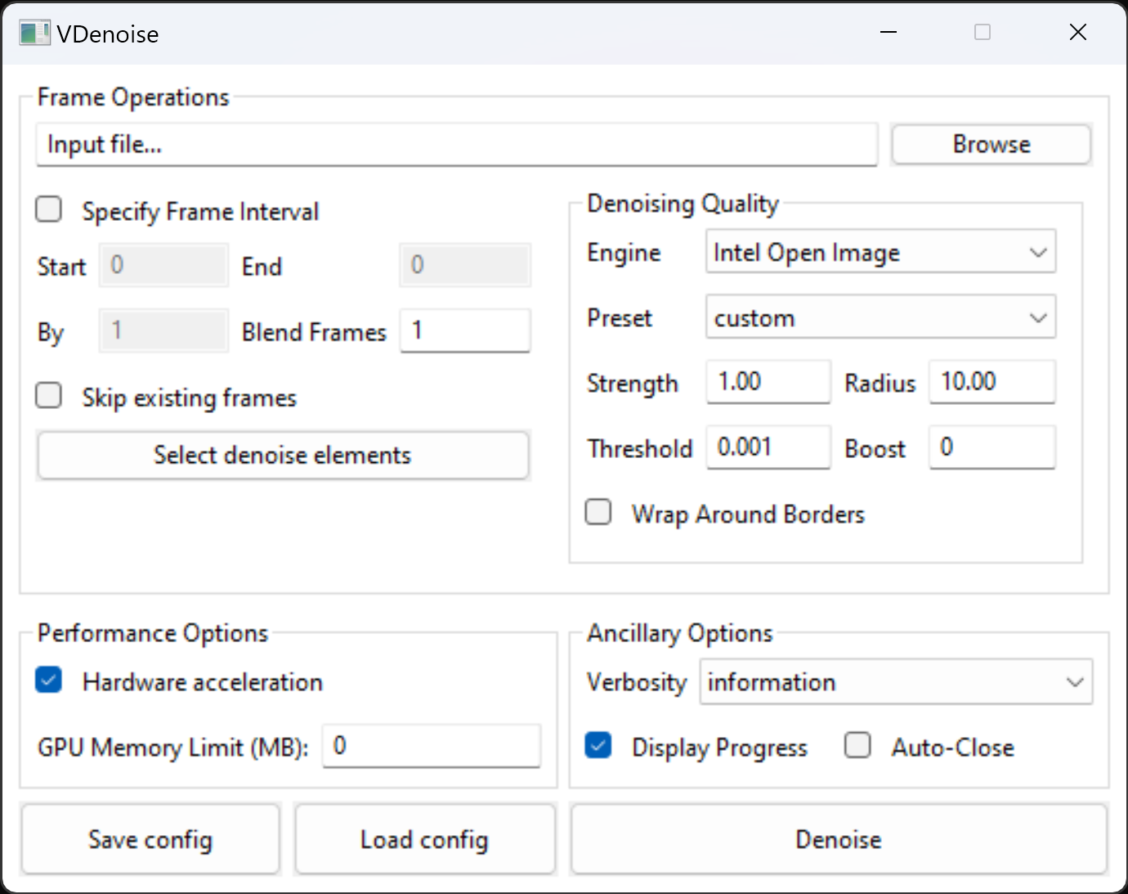This screenshot has height=894, width=1128.
Task: Click the Strength value field
Action: pyautogui.click(x=768, y=382)
